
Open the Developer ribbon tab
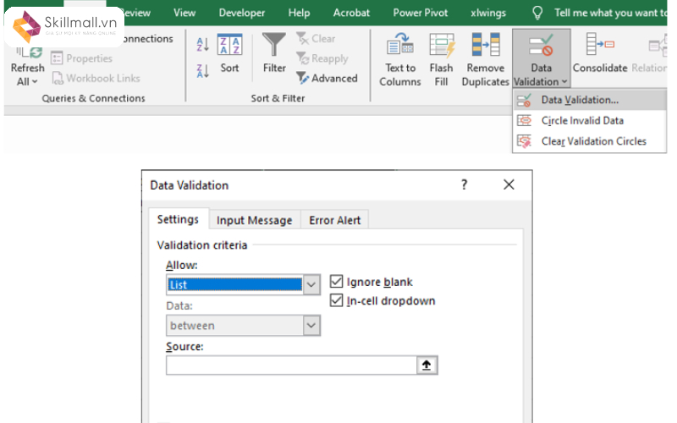pos(242,13)
